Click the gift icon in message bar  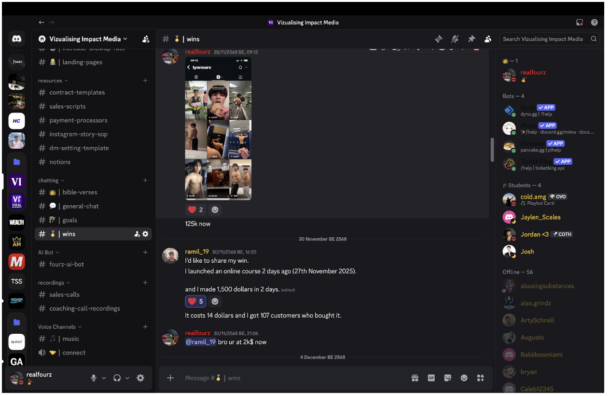(x=415, y=378)
